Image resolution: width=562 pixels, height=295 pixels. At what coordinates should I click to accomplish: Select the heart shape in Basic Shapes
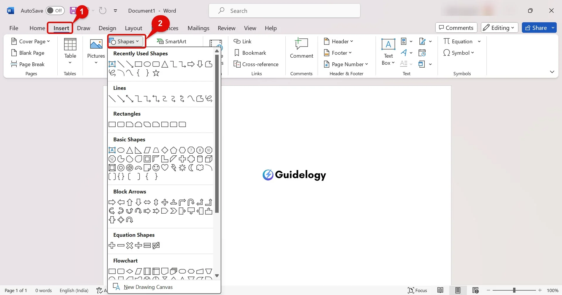[x=165, y=168]
